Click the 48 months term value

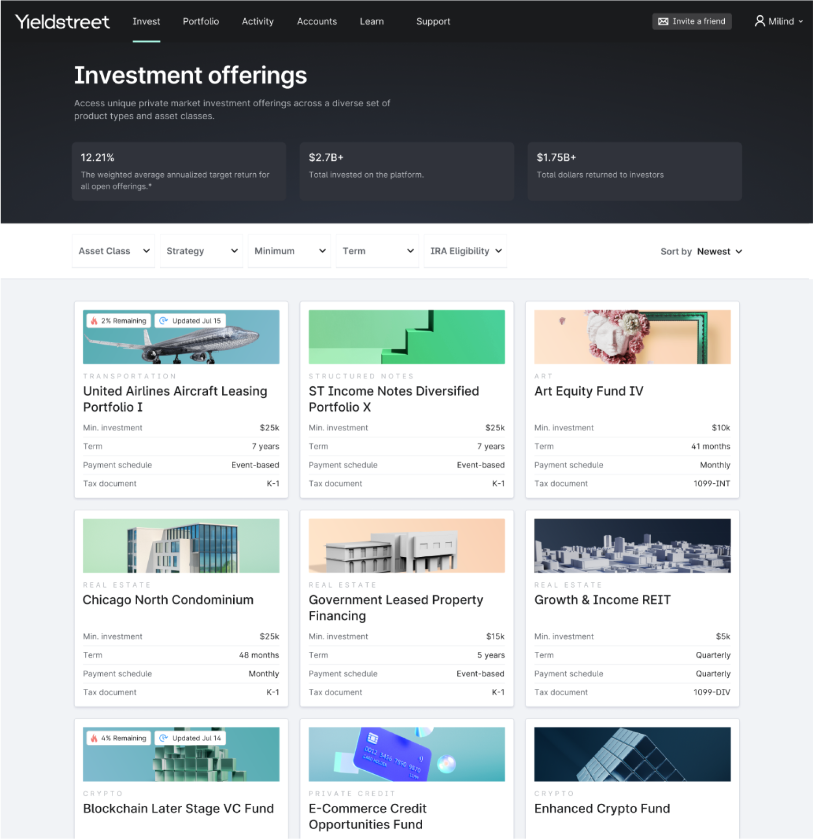pyautogui.click(x=259, y=655)
